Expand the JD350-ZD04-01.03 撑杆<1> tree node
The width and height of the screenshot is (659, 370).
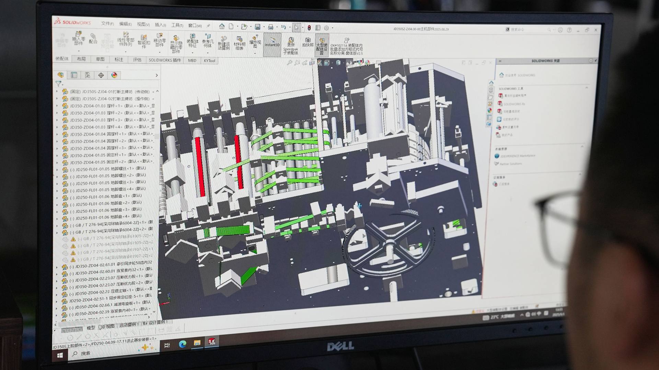pos(57,106)
